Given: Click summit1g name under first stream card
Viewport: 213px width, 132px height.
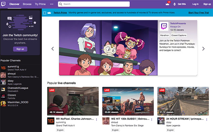Looking at the screenshot, I should [61, 122].
